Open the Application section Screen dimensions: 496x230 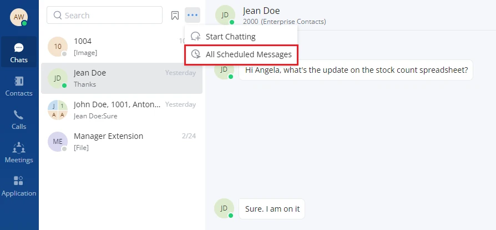pyautogui.click(x=19, y=186)
